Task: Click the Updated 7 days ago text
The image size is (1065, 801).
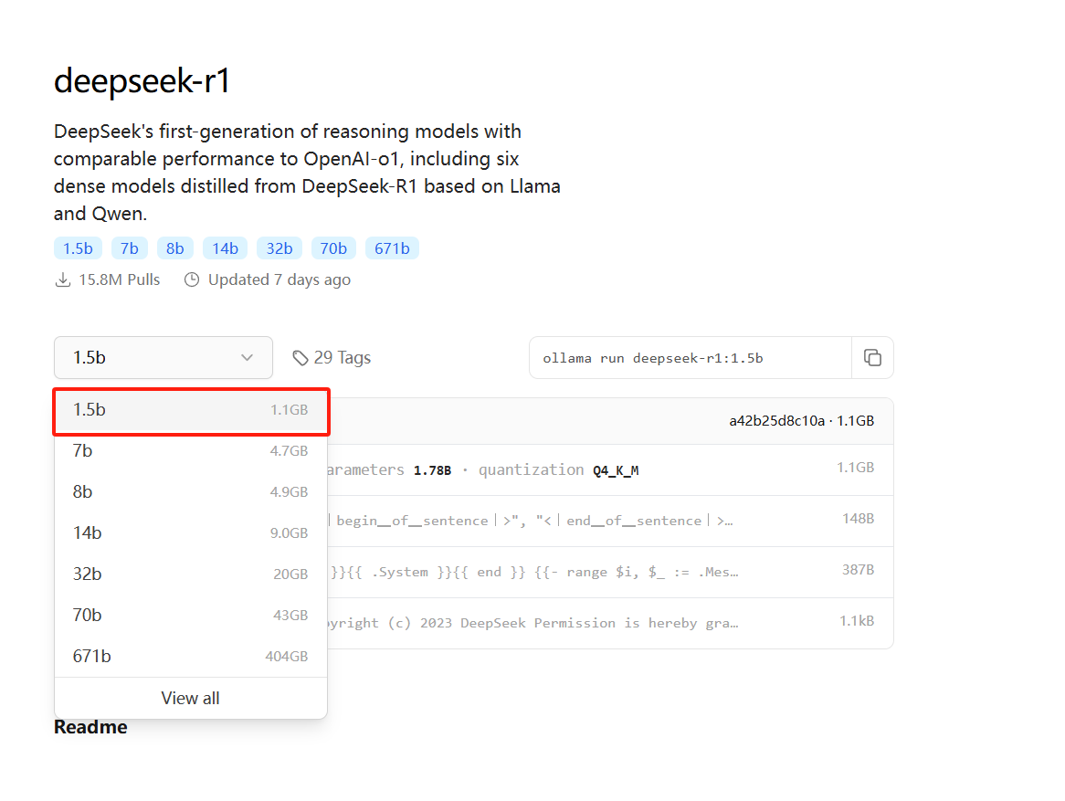Action: point(279,279)
